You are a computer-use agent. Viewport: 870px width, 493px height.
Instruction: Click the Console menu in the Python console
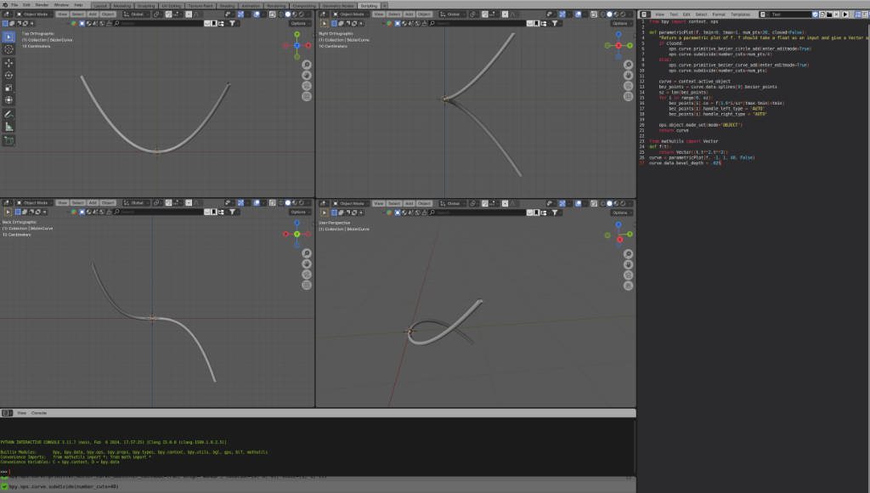click(39, 413)
